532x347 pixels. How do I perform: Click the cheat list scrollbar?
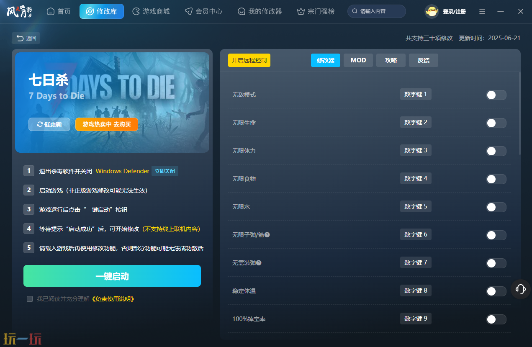tap(519, 114)
